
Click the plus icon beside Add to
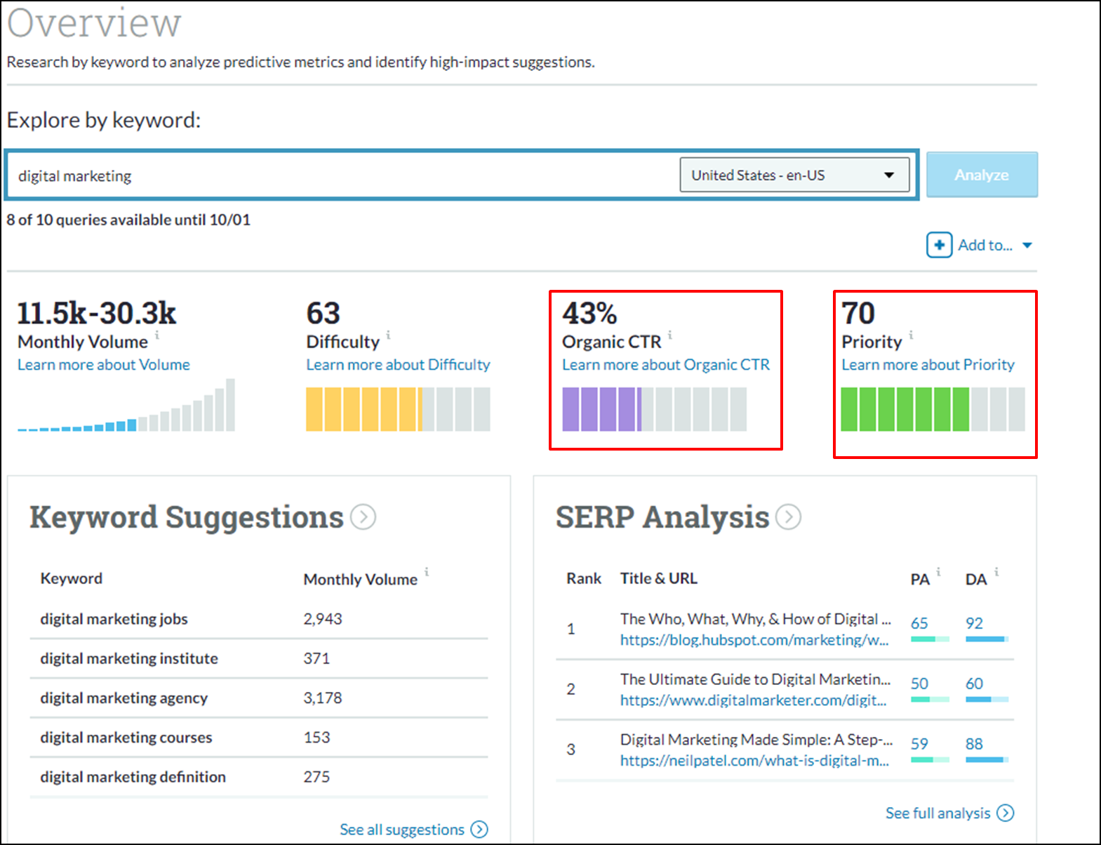[x=939, y=245]
